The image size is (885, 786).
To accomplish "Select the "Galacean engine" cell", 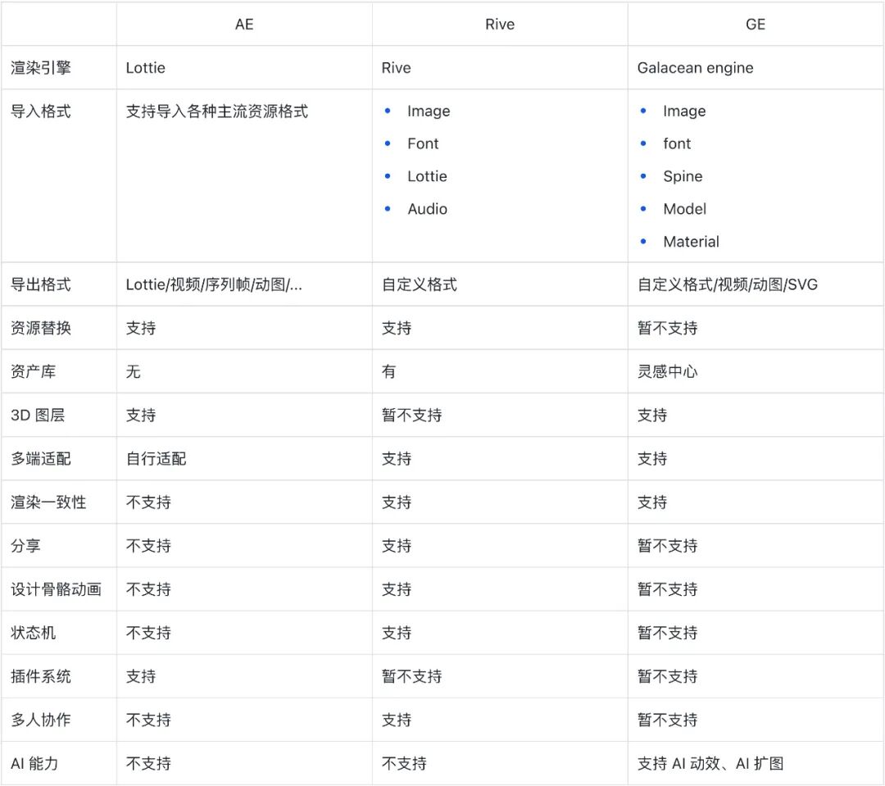I will [696, 68].
